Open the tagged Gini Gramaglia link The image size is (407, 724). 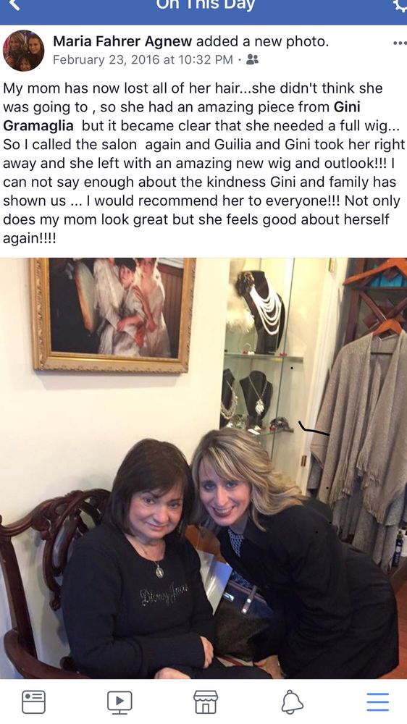point(182,117)
